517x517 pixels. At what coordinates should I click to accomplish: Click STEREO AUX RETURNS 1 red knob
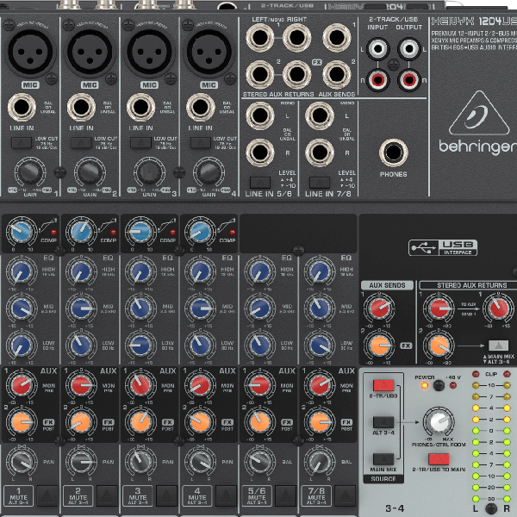pyautogui.click(x=439, y=308)
